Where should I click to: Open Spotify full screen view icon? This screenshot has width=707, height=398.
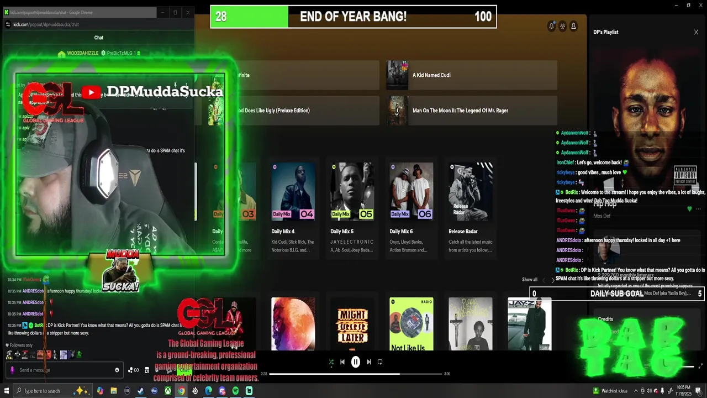701,366
